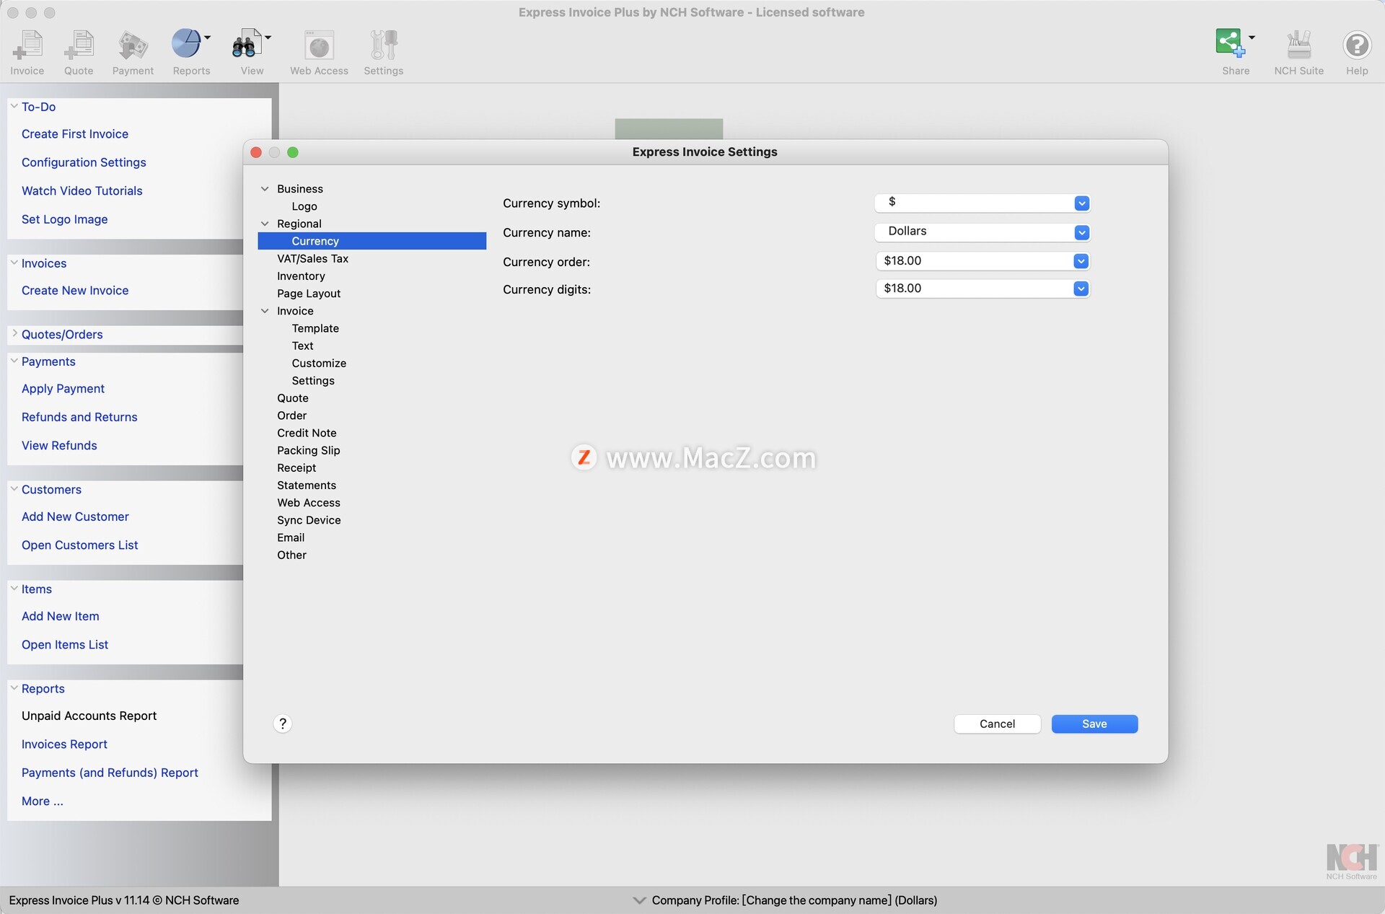Collapse the Reports sidebar section
Image resolution: width=1385 pixels, height=914 pixels.
pos(14,687)
